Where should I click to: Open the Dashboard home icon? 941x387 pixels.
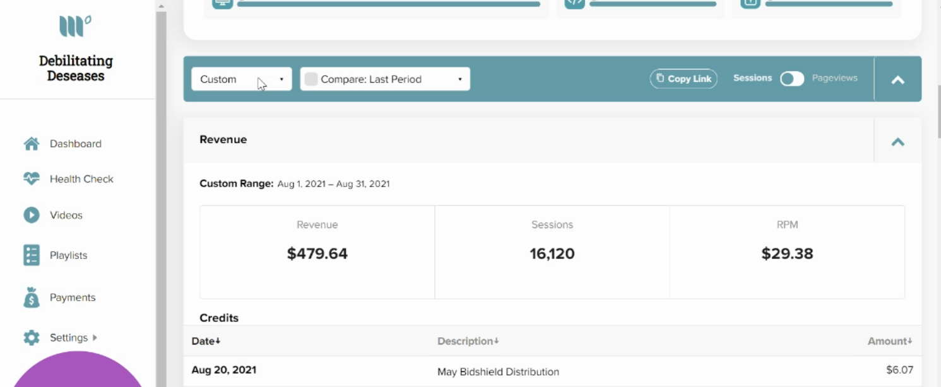point(32,144)
